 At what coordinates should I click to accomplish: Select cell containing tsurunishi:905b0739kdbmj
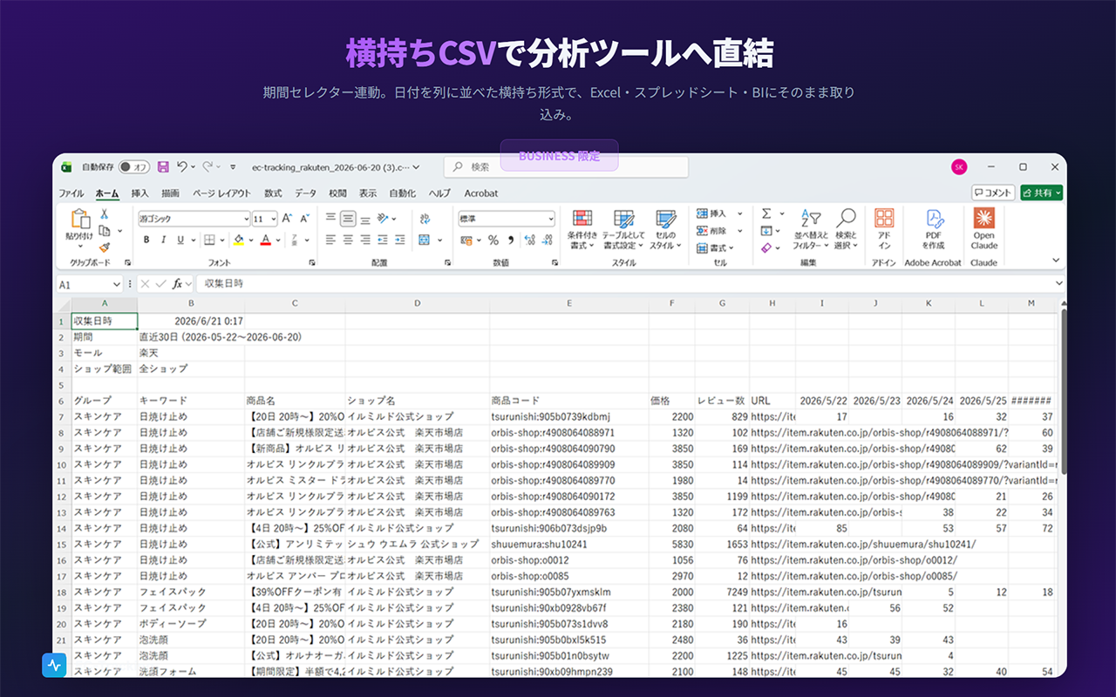coord(568,416)
